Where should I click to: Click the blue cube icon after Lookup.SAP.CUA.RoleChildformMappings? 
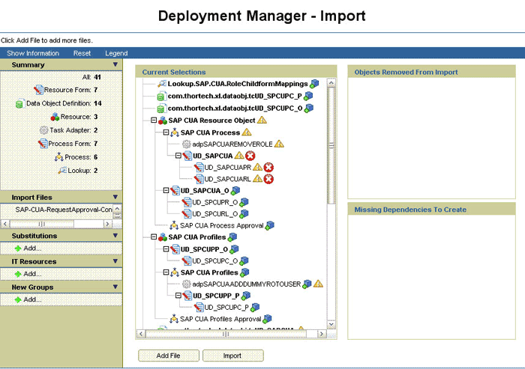coord(314,84)
